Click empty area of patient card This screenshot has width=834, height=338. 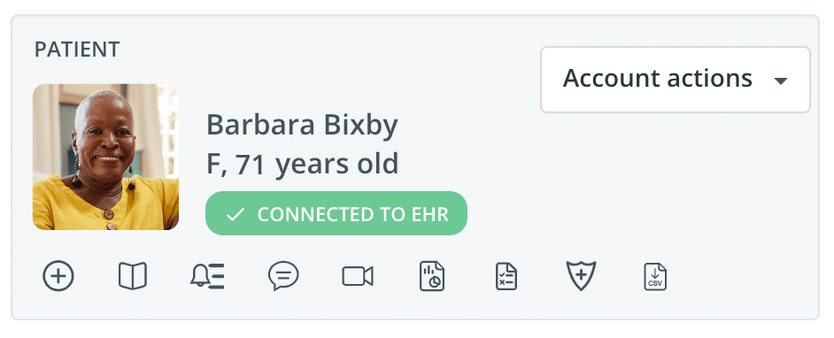pyautogui.click(x=638, y=202)
